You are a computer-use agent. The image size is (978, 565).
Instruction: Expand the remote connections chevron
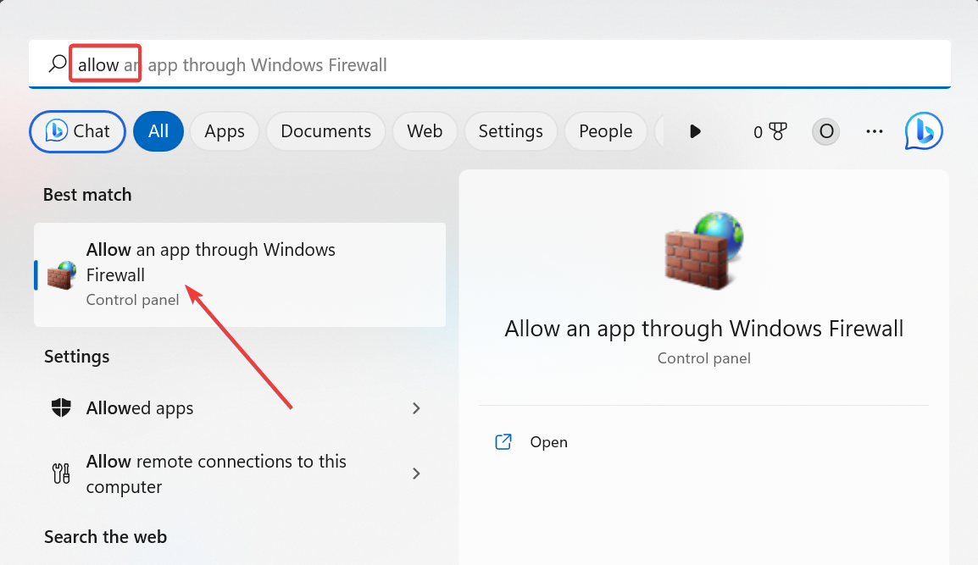point(416,474)
